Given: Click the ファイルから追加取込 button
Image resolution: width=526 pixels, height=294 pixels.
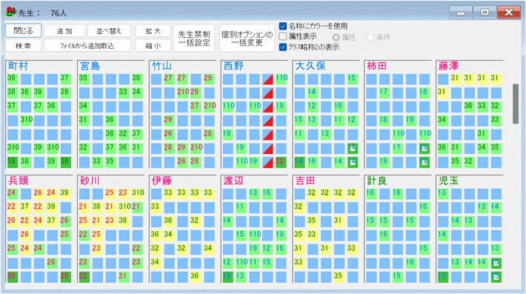Looking at the screenshot, I should point(87,46).
